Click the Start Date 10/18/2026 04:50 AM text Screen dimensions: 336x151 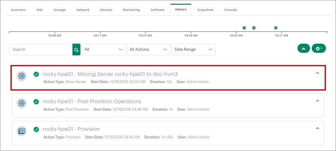(118, 82)
